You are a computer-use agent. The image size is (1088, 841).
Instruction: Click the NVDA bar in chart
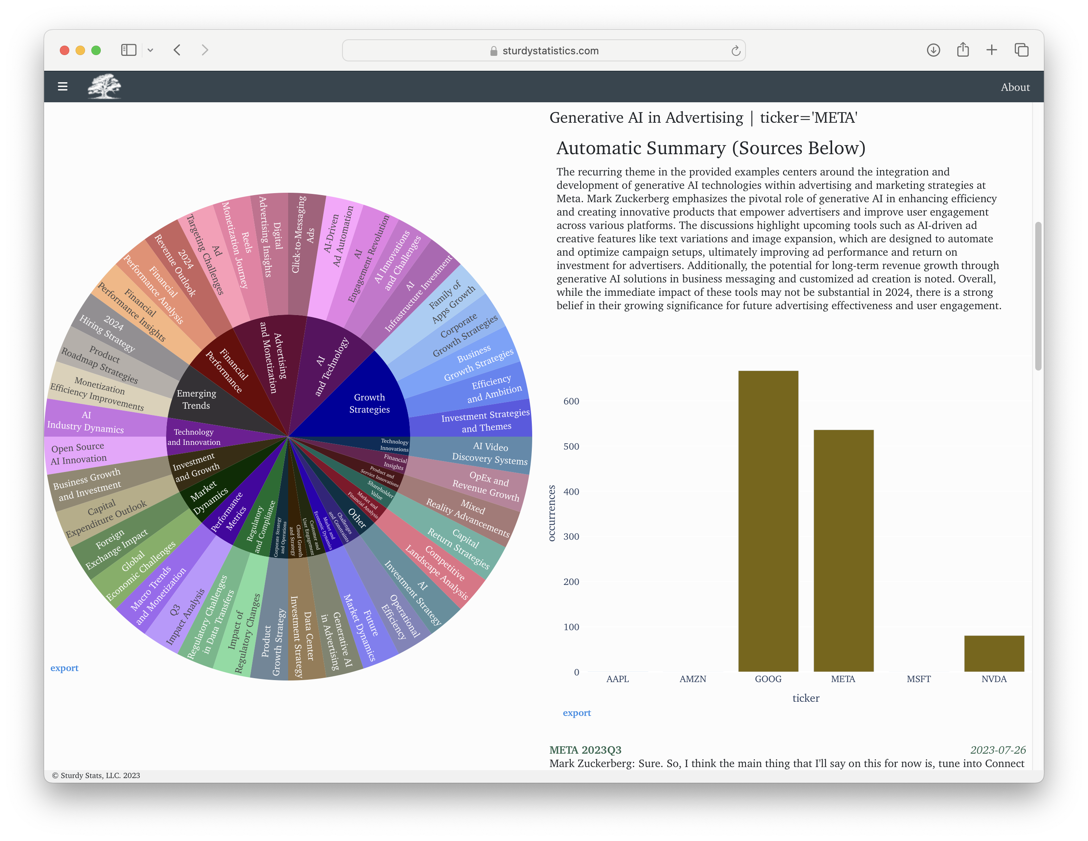[x=994, y=653]
